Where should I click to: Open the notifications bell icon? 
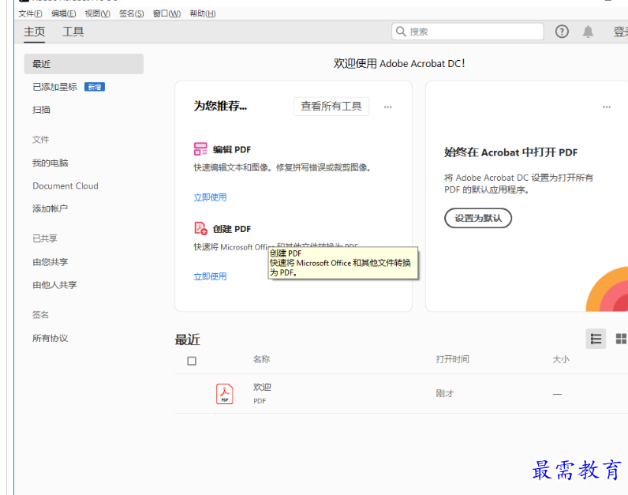[588, 32]
